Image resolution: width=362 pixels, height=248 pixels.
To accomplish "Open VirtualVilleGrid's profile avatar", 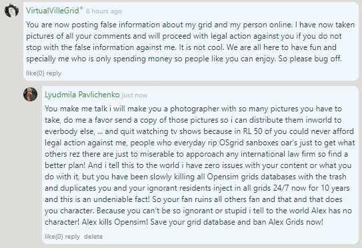I will pos(11,11).
